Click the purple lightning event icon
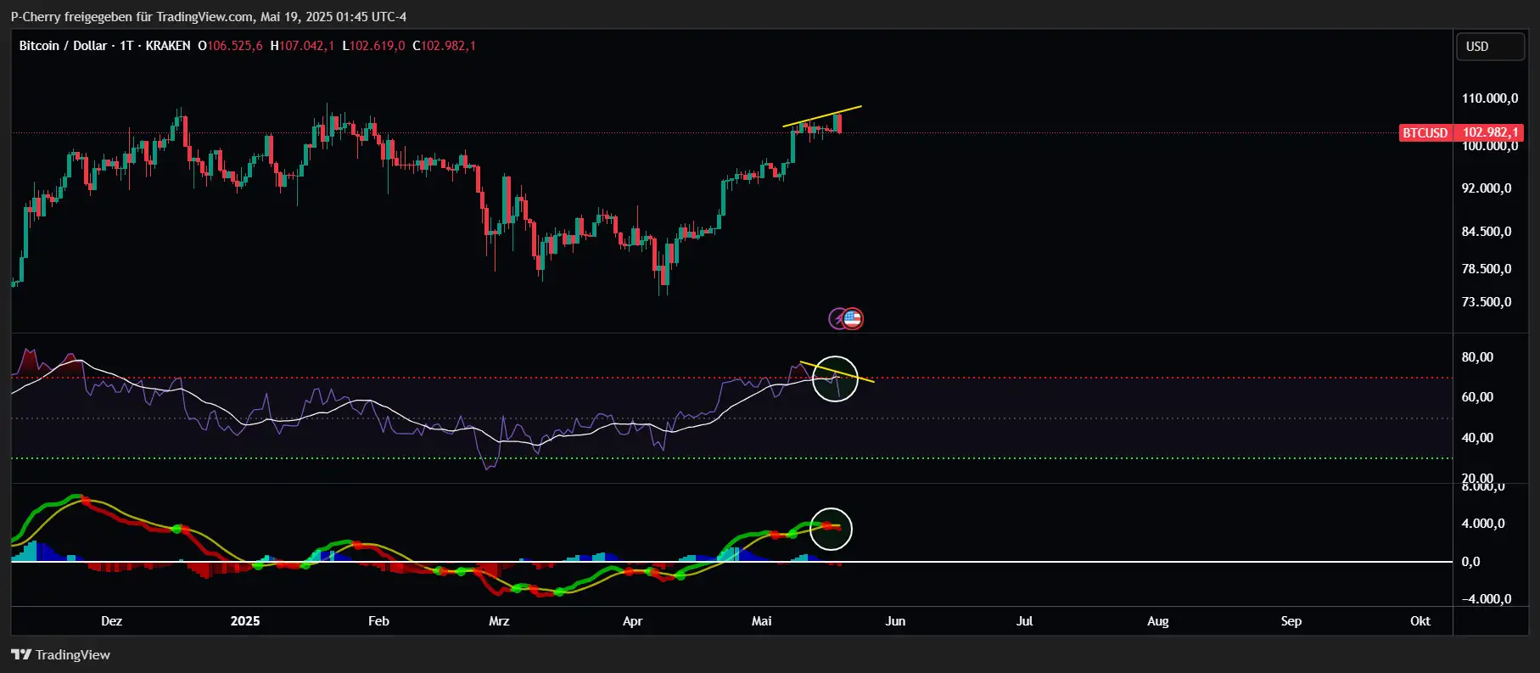1540x673 pixels. 837,319
